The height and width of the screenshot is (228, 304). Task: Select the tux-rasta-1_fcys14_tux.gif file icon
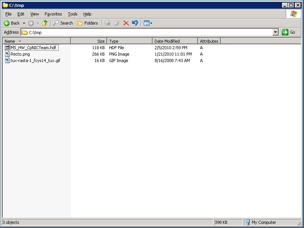point(7,60)
